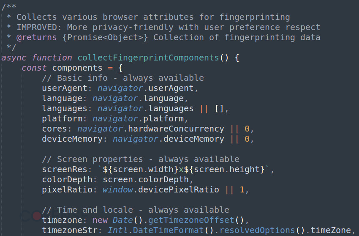Click navigator in the language line
This screenshot has width=359, height=236.
click(115, 99)
